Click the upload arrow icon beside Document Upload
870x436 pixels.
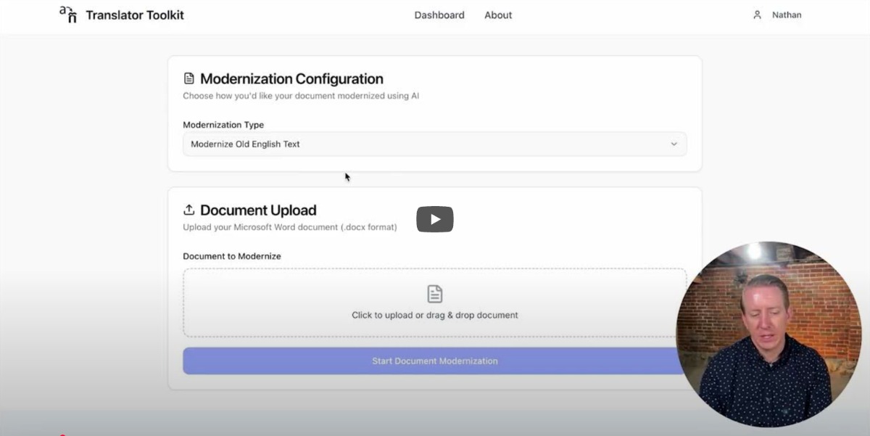tap(189, 210)
